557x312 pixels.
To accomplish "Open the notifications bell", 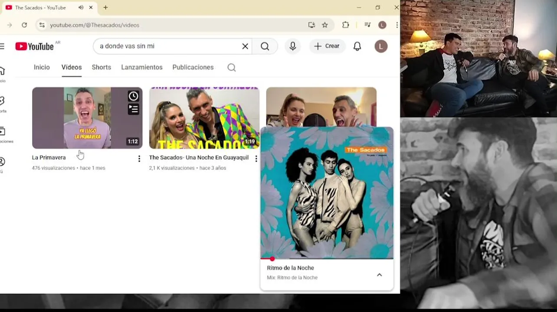I will point(357,46).
